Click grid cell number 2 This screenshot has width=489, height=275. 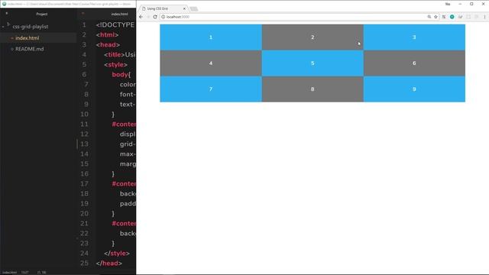[313, 37]
